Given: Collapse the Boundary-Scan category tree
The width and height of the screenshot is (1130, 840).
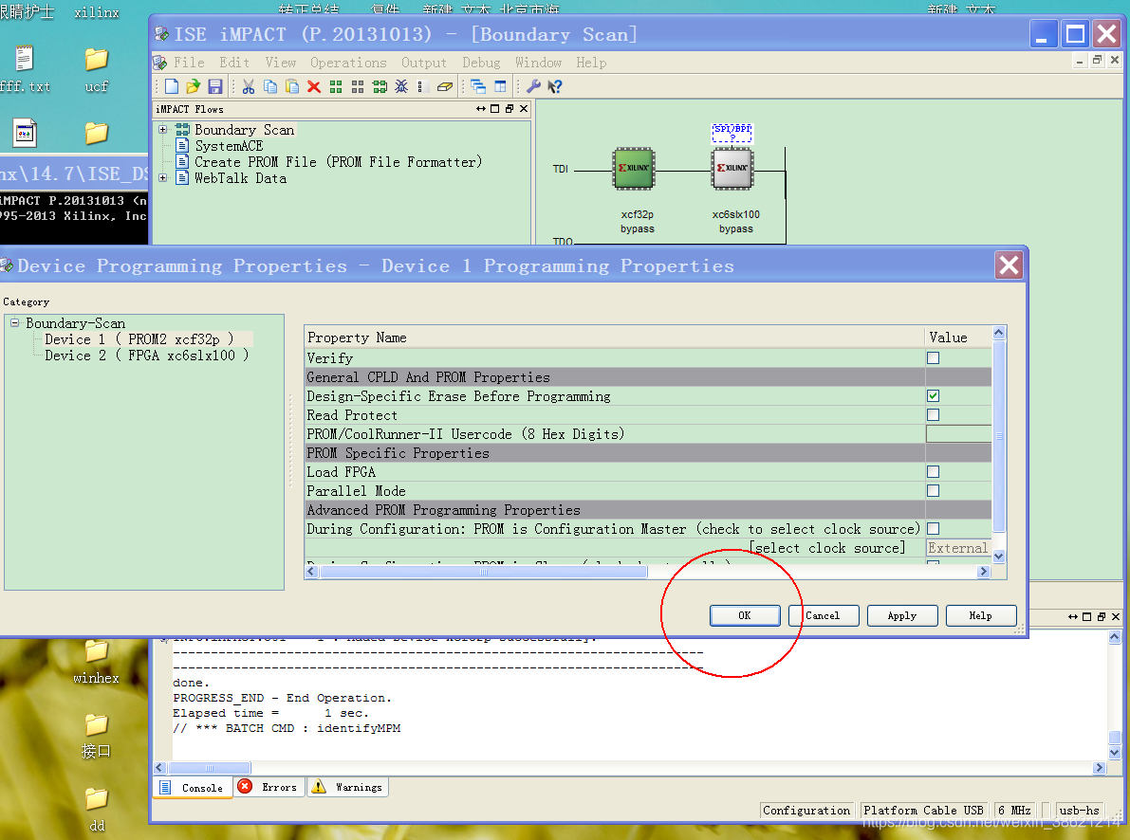Looking at the screenshot, I should 14,322.
